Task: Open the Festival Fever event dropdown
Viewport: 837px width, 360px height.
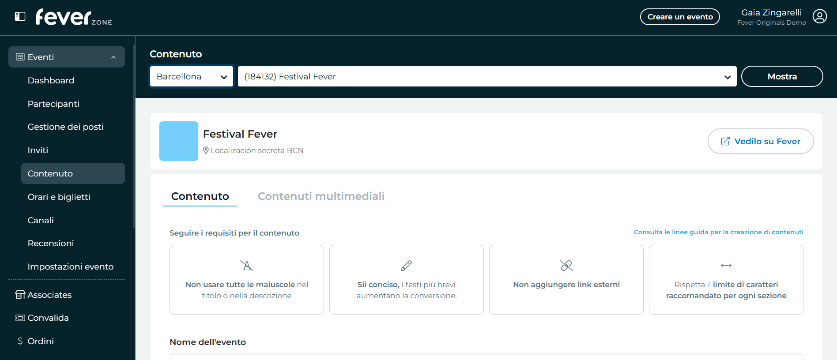Action: pos(487,76)
